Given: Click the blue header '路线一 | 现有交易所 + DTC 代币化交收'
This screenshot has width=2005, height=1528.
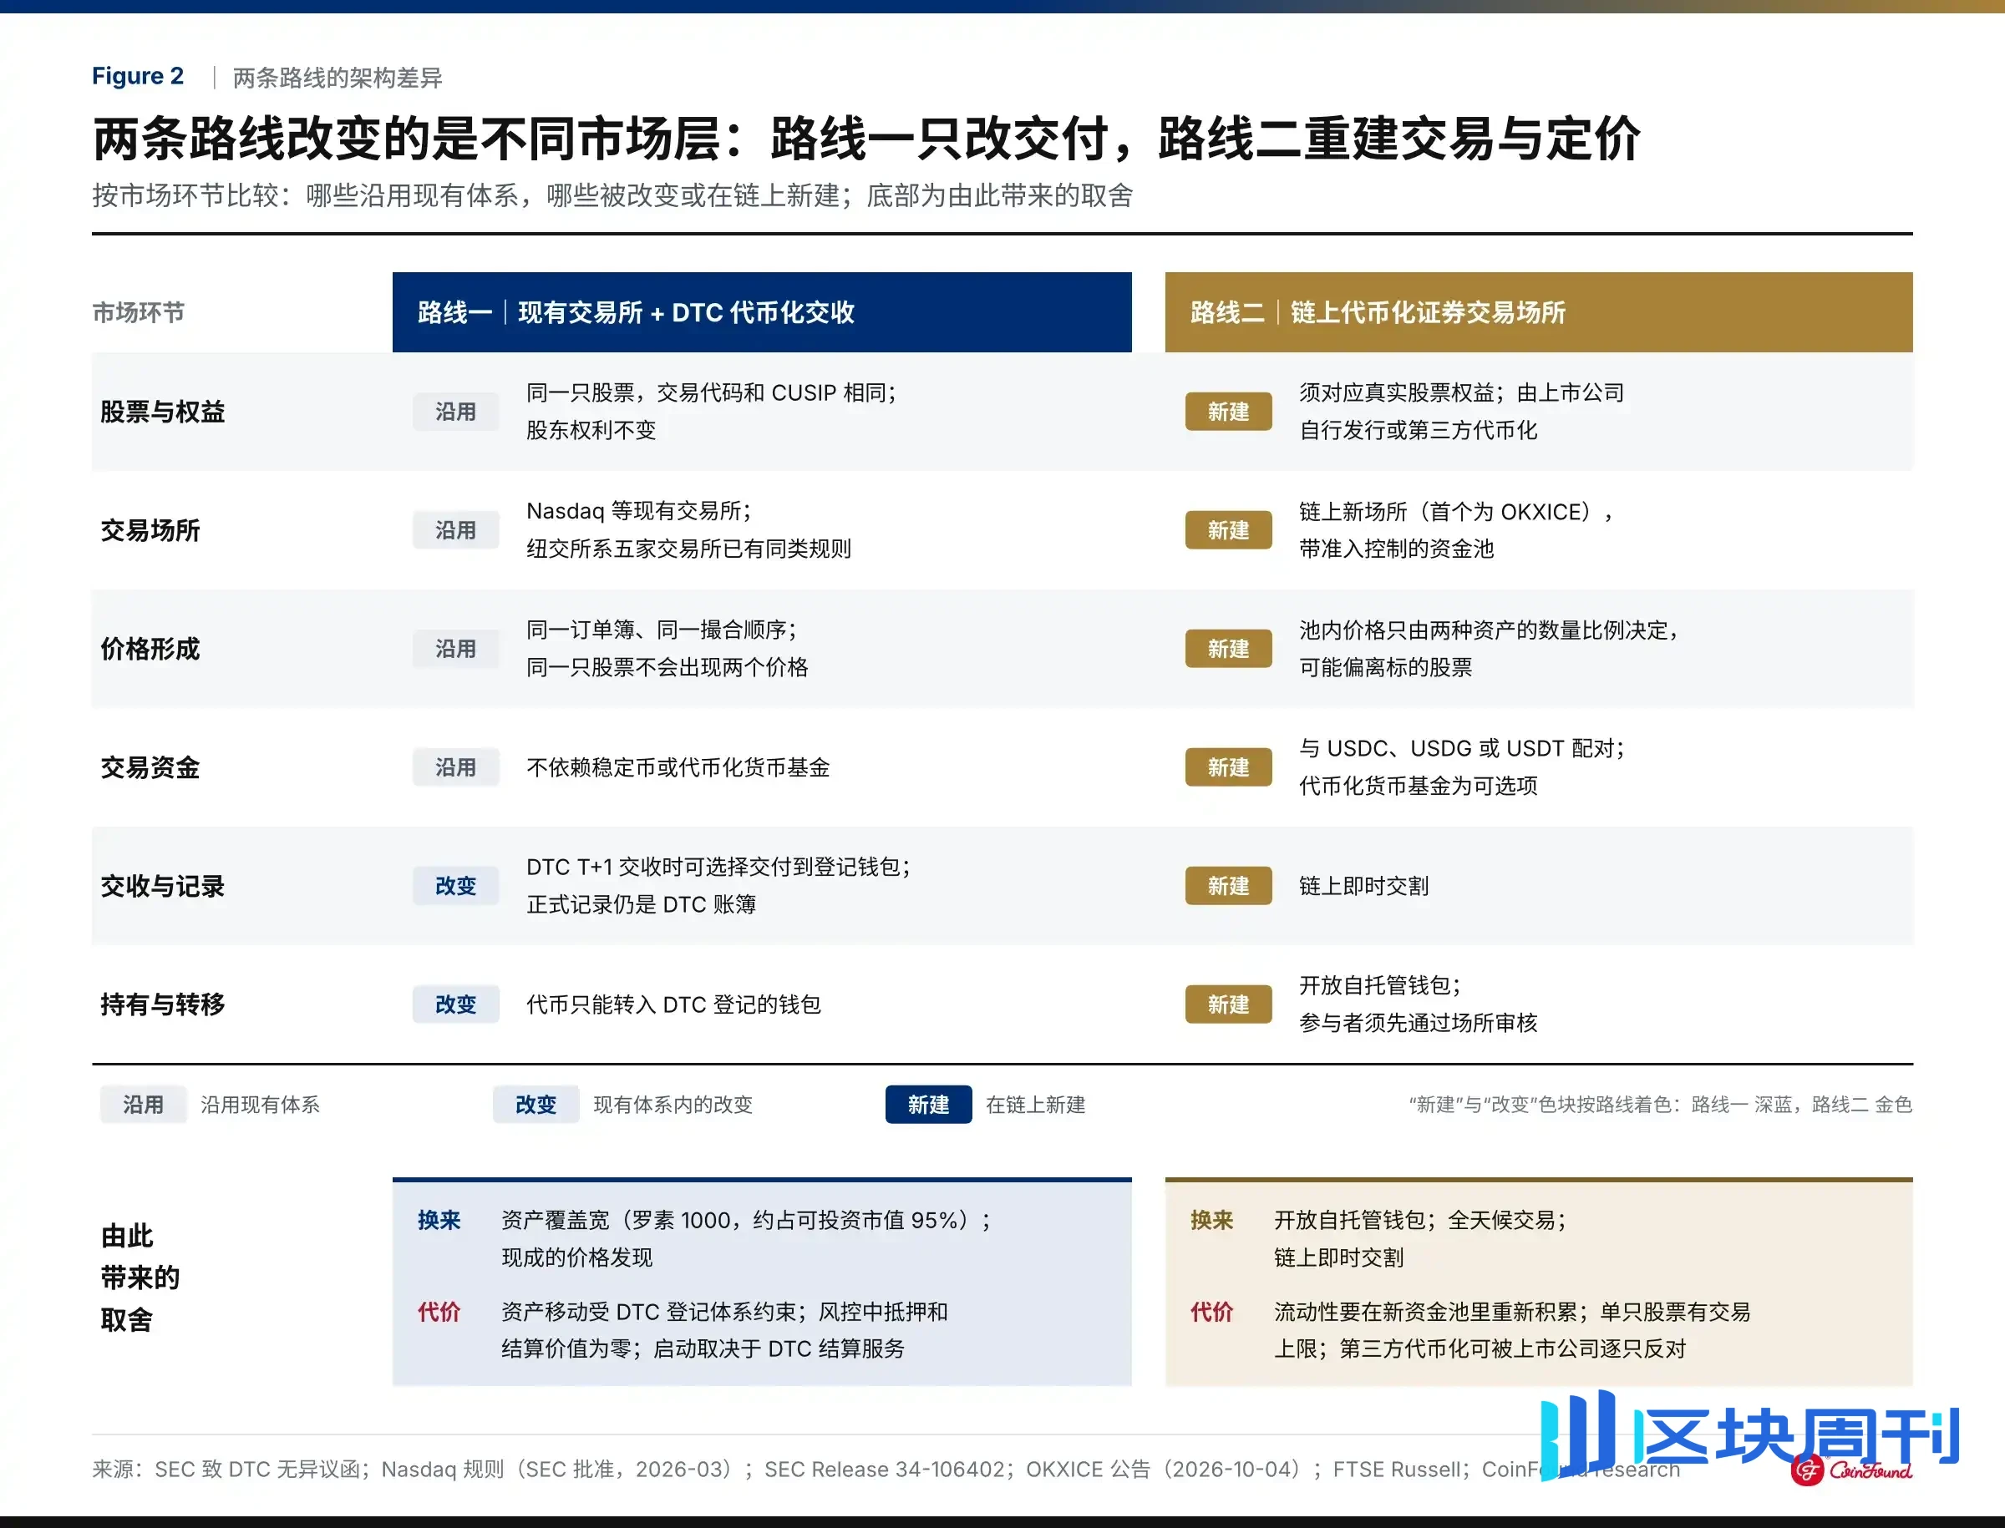Looking at the screenshot, I should tap(762, 312).
